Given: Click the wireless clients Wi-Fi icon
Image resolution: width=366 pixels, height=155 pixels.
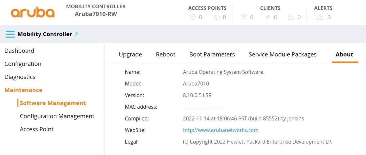Looking at the screenshot, I should 244,17.
